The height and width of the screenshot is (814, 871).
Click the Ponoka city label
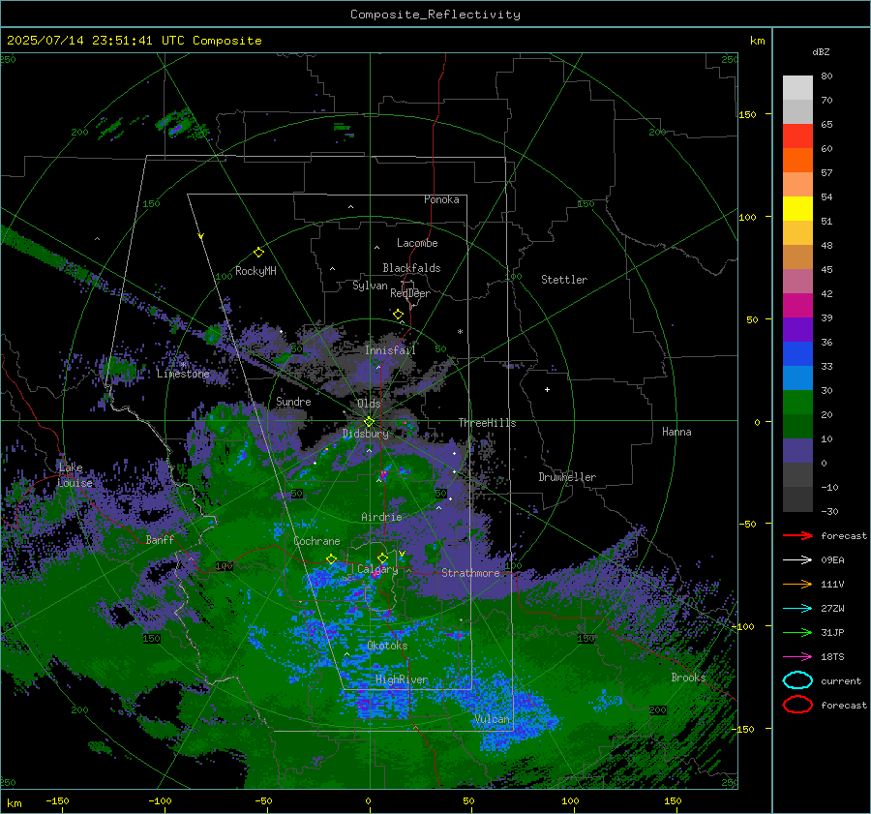click(441, 199)
